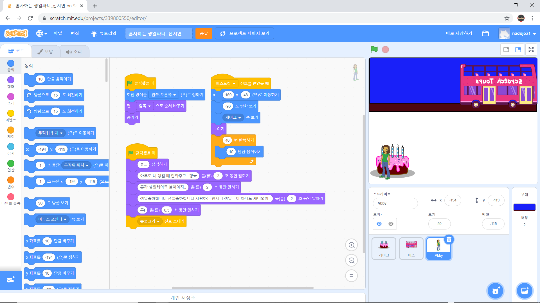Select the 케이크 sprite thumbnail

point(384,249)
